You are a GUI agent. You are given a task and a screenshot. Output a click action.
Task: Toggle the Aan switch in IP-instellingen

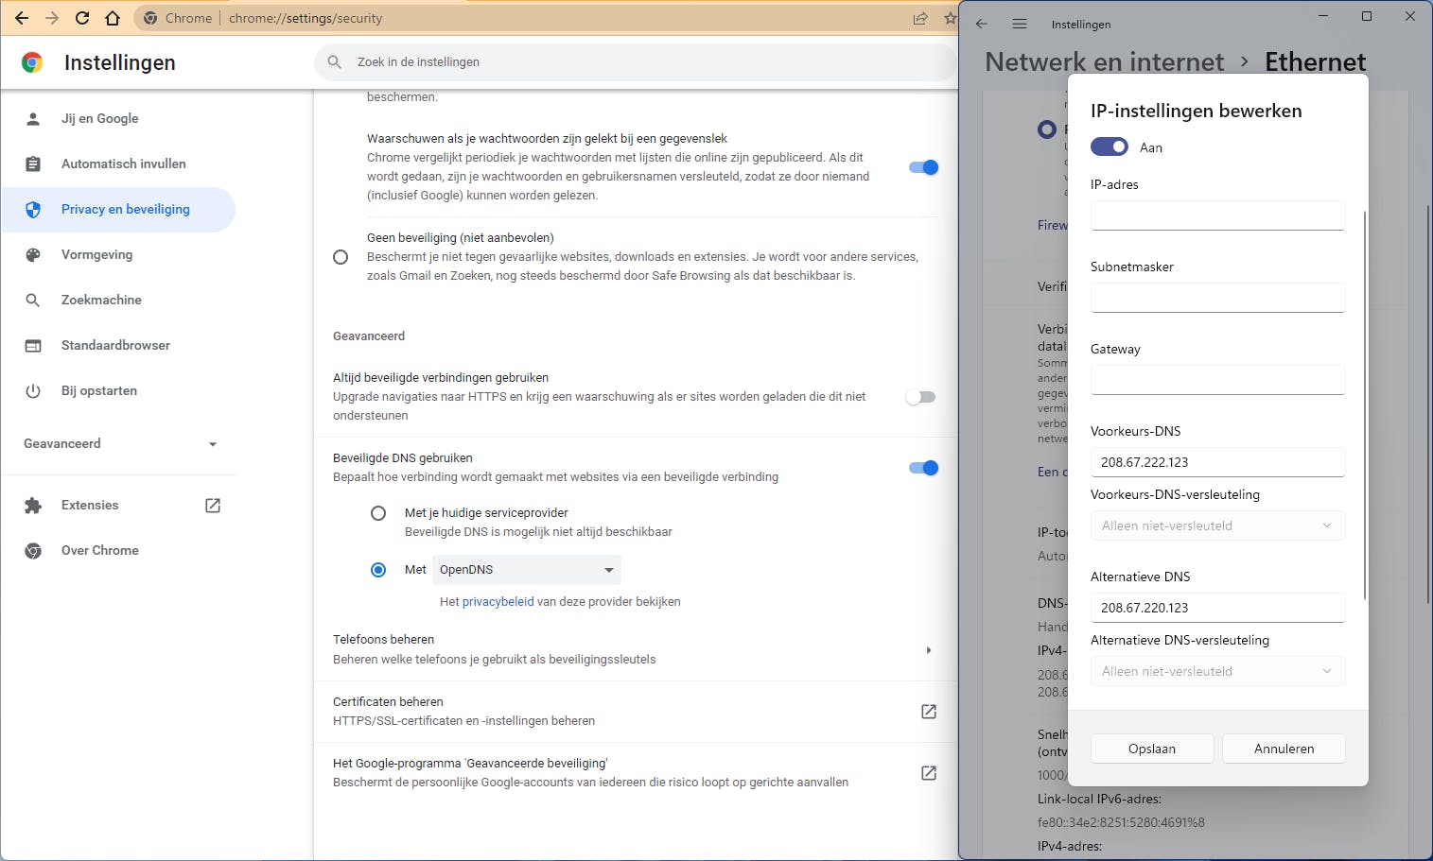tap(1110, 146)
